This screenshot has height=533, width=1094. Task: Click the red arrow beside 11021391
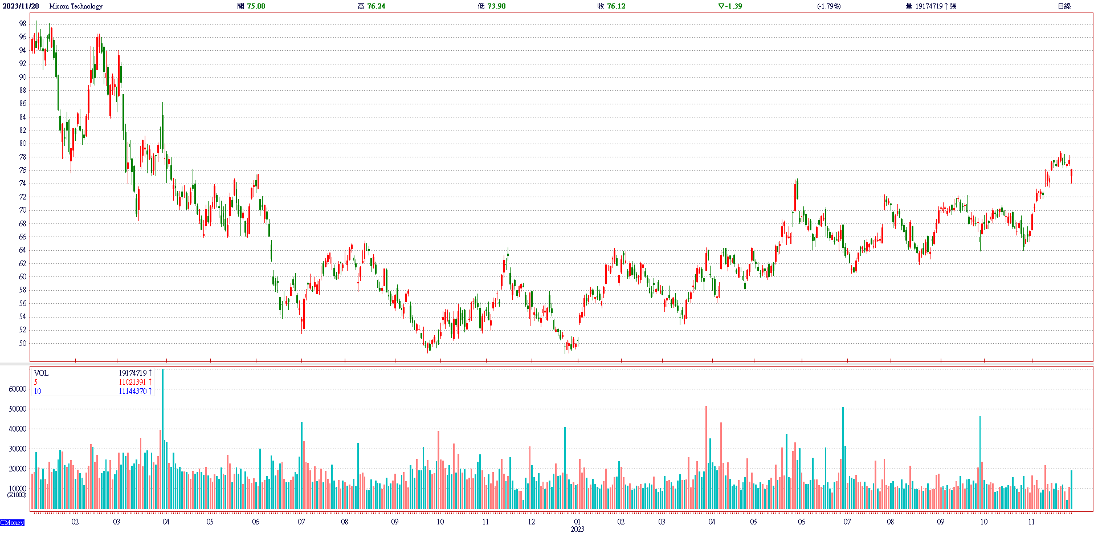coord(150,382)
